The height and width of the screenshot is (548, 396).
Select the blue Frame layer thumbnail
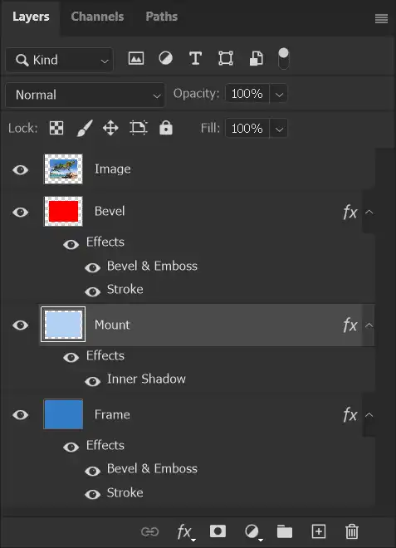[x=63, y=414]
